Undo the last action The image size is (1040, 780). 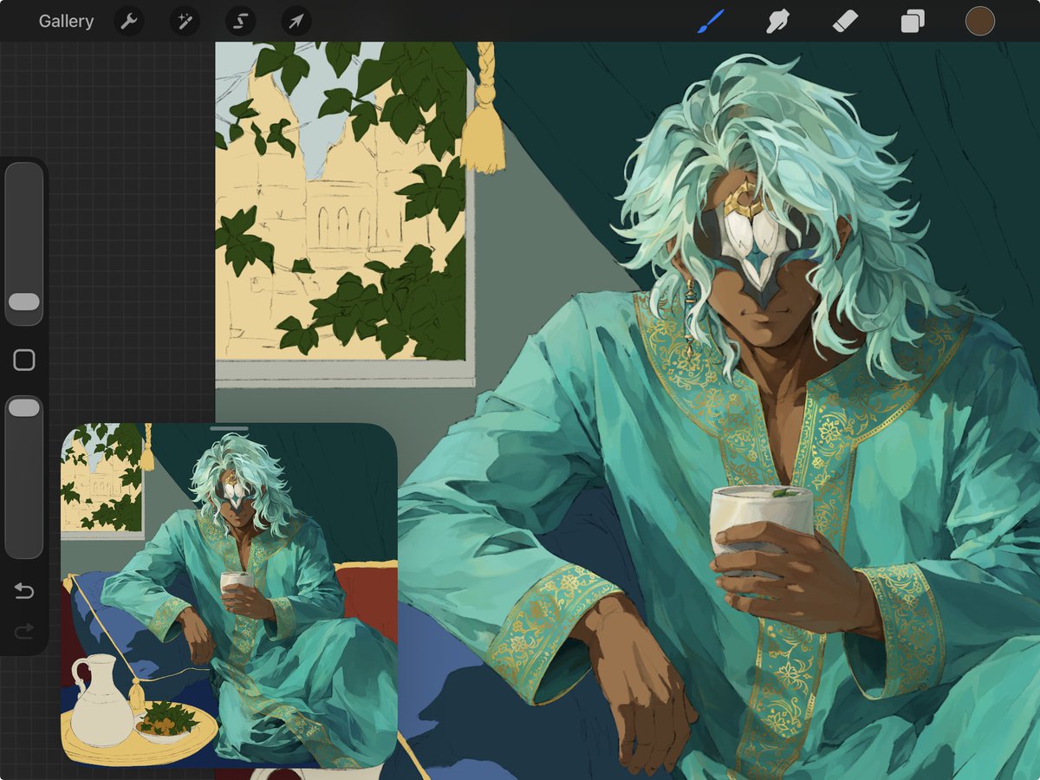point(24,591)
